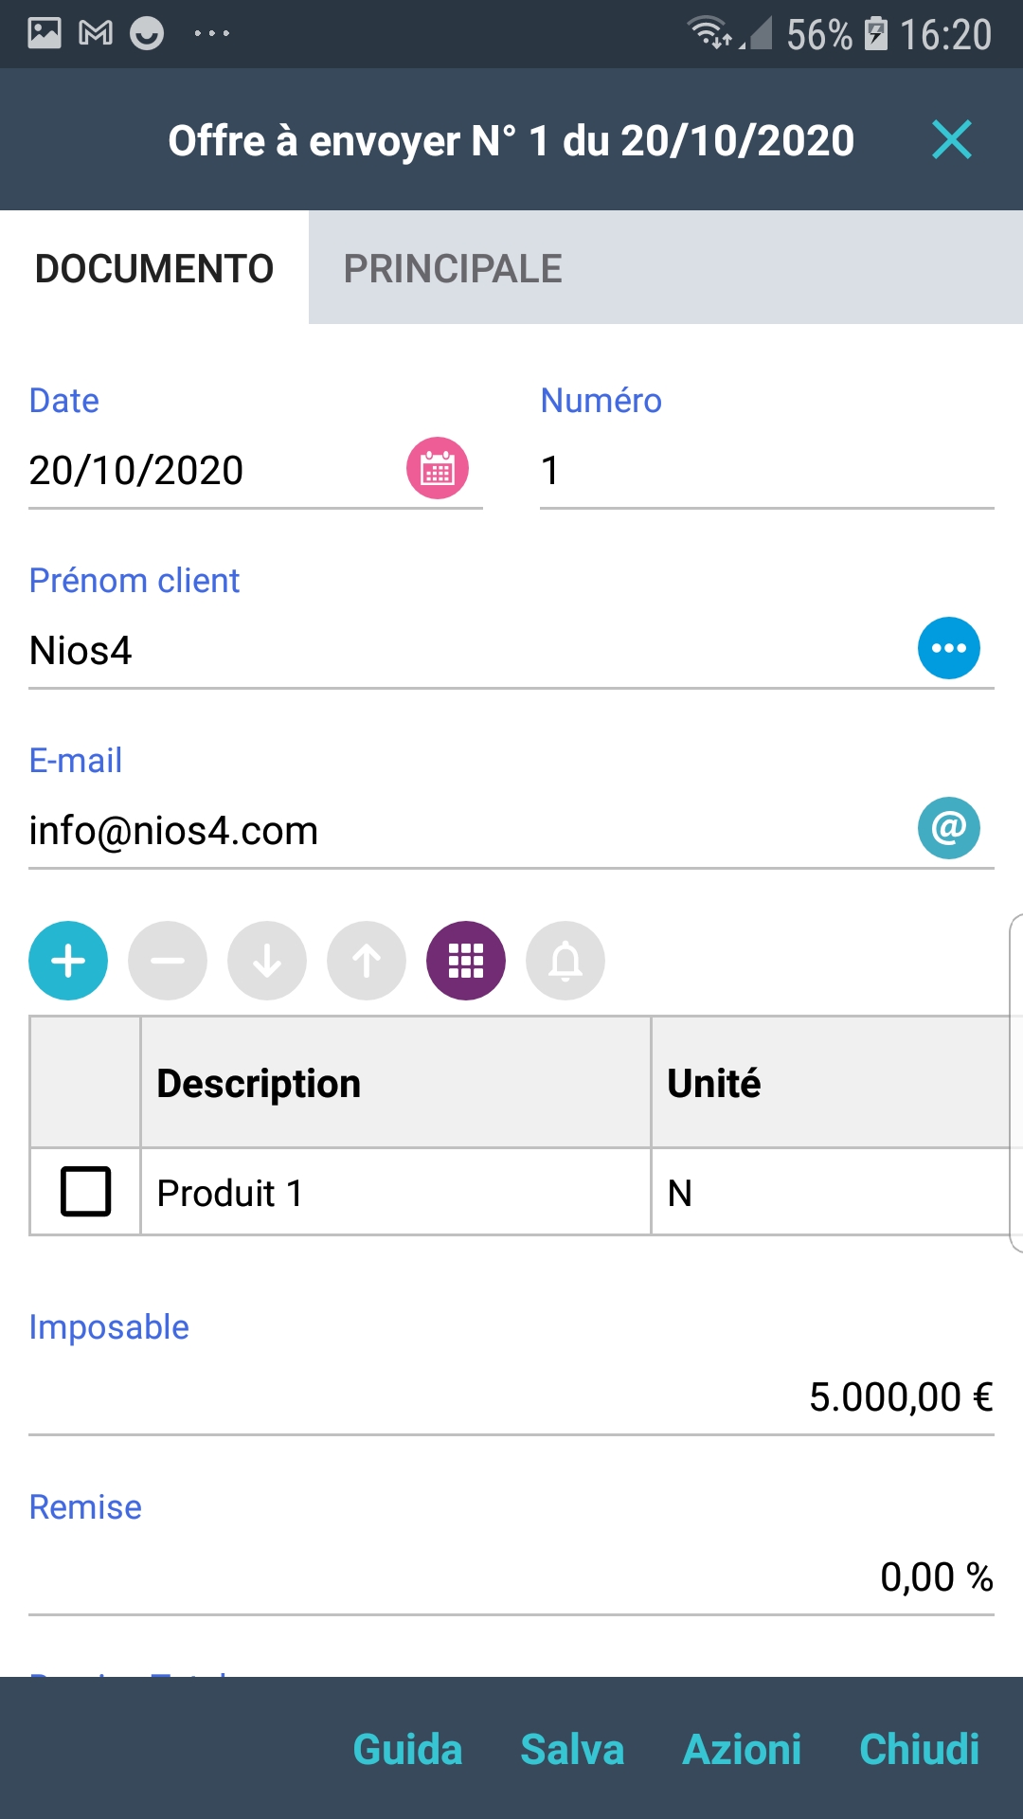Tap Salva to save the offer
The height and width of the screenshot is (1819, 1023).
point(572,1749)
